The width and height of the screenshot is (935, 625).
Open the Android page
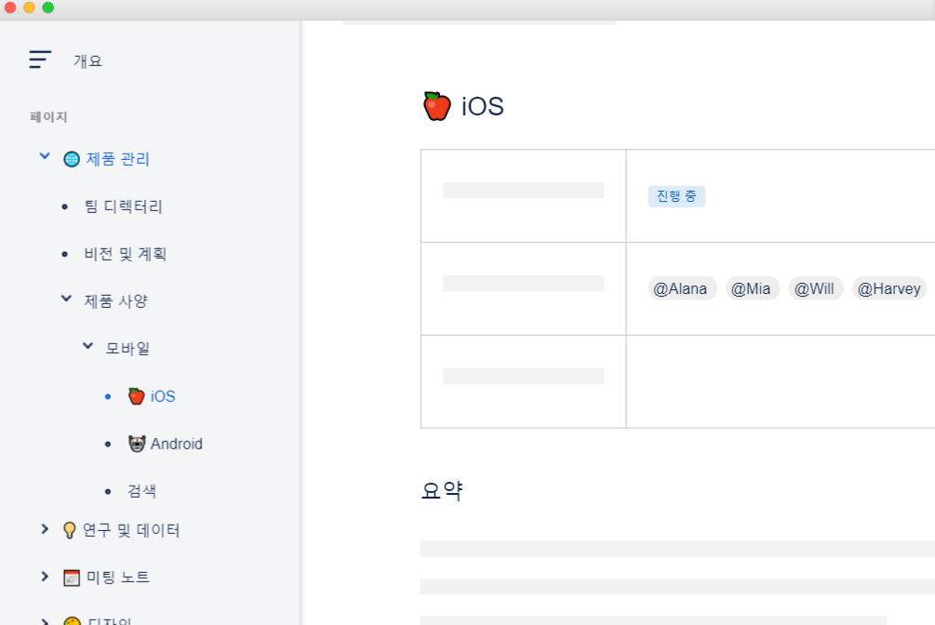(177, 444)
